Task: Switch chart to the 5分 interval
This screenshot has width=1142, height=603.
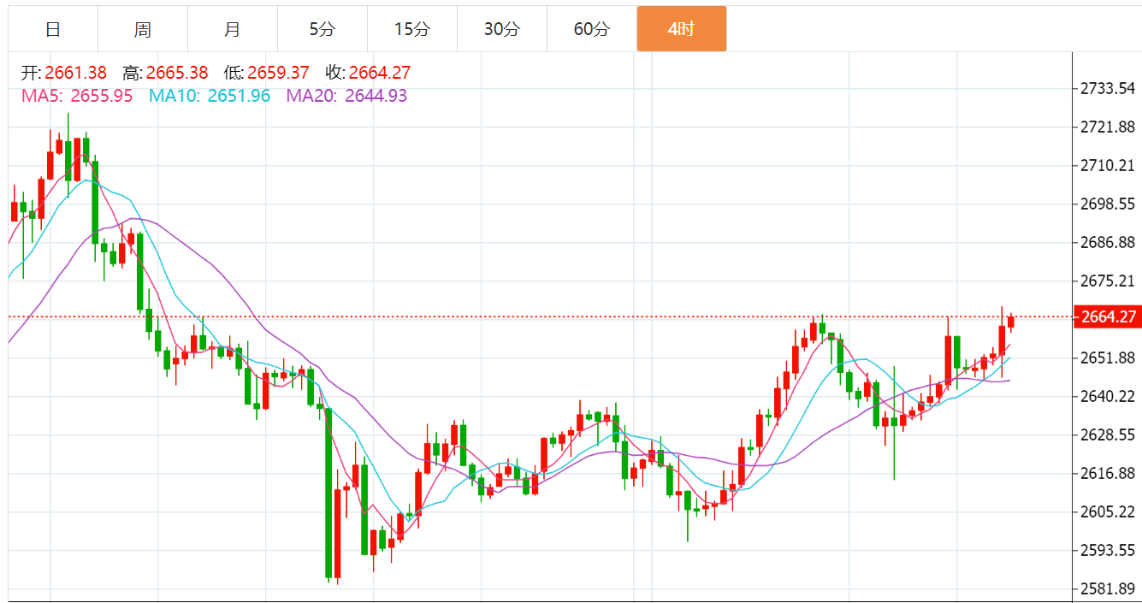Action: (x=322, y=29)
